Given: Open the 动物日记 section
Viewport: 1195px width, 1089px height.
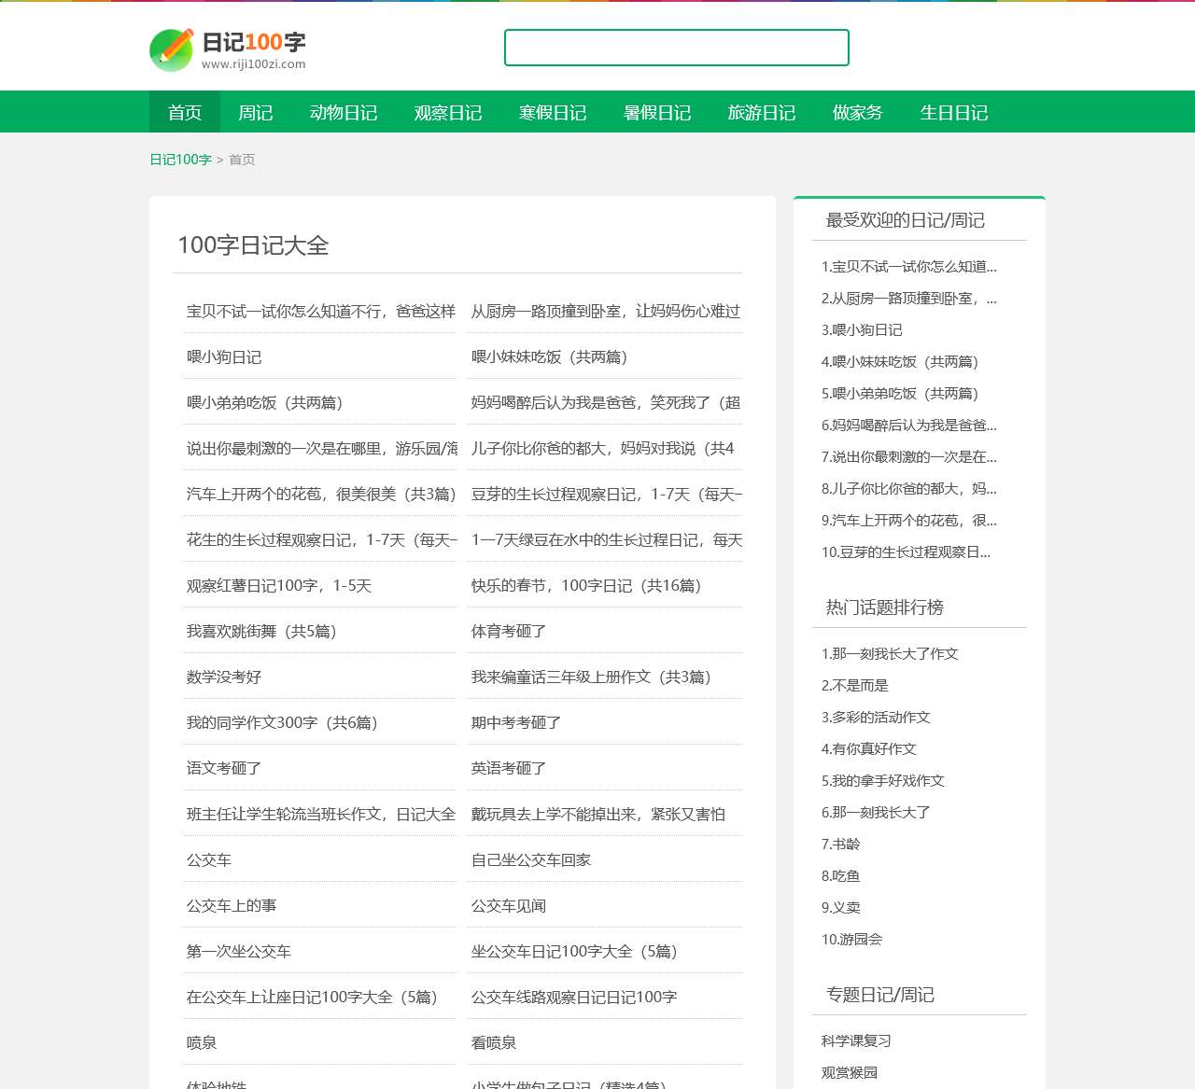Looking at the screenshot, I should point(343,112).
